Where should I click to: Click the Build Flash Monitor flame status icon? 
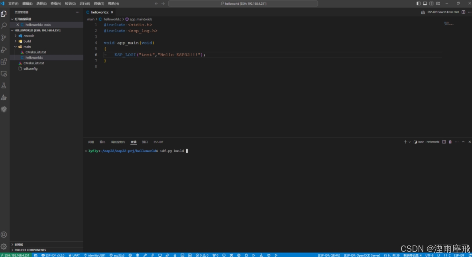(x=175, y=255)
